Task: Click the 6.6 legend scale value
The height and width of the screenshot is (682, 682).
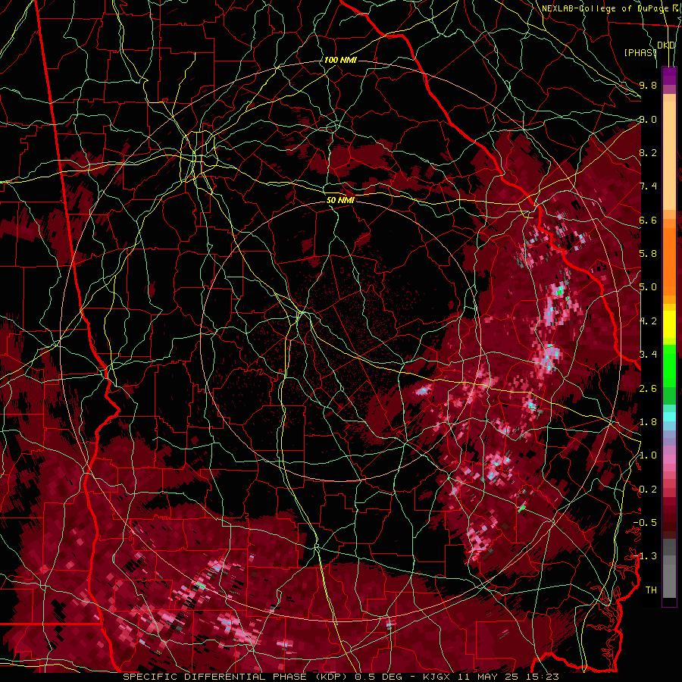Action: (648, 220)
